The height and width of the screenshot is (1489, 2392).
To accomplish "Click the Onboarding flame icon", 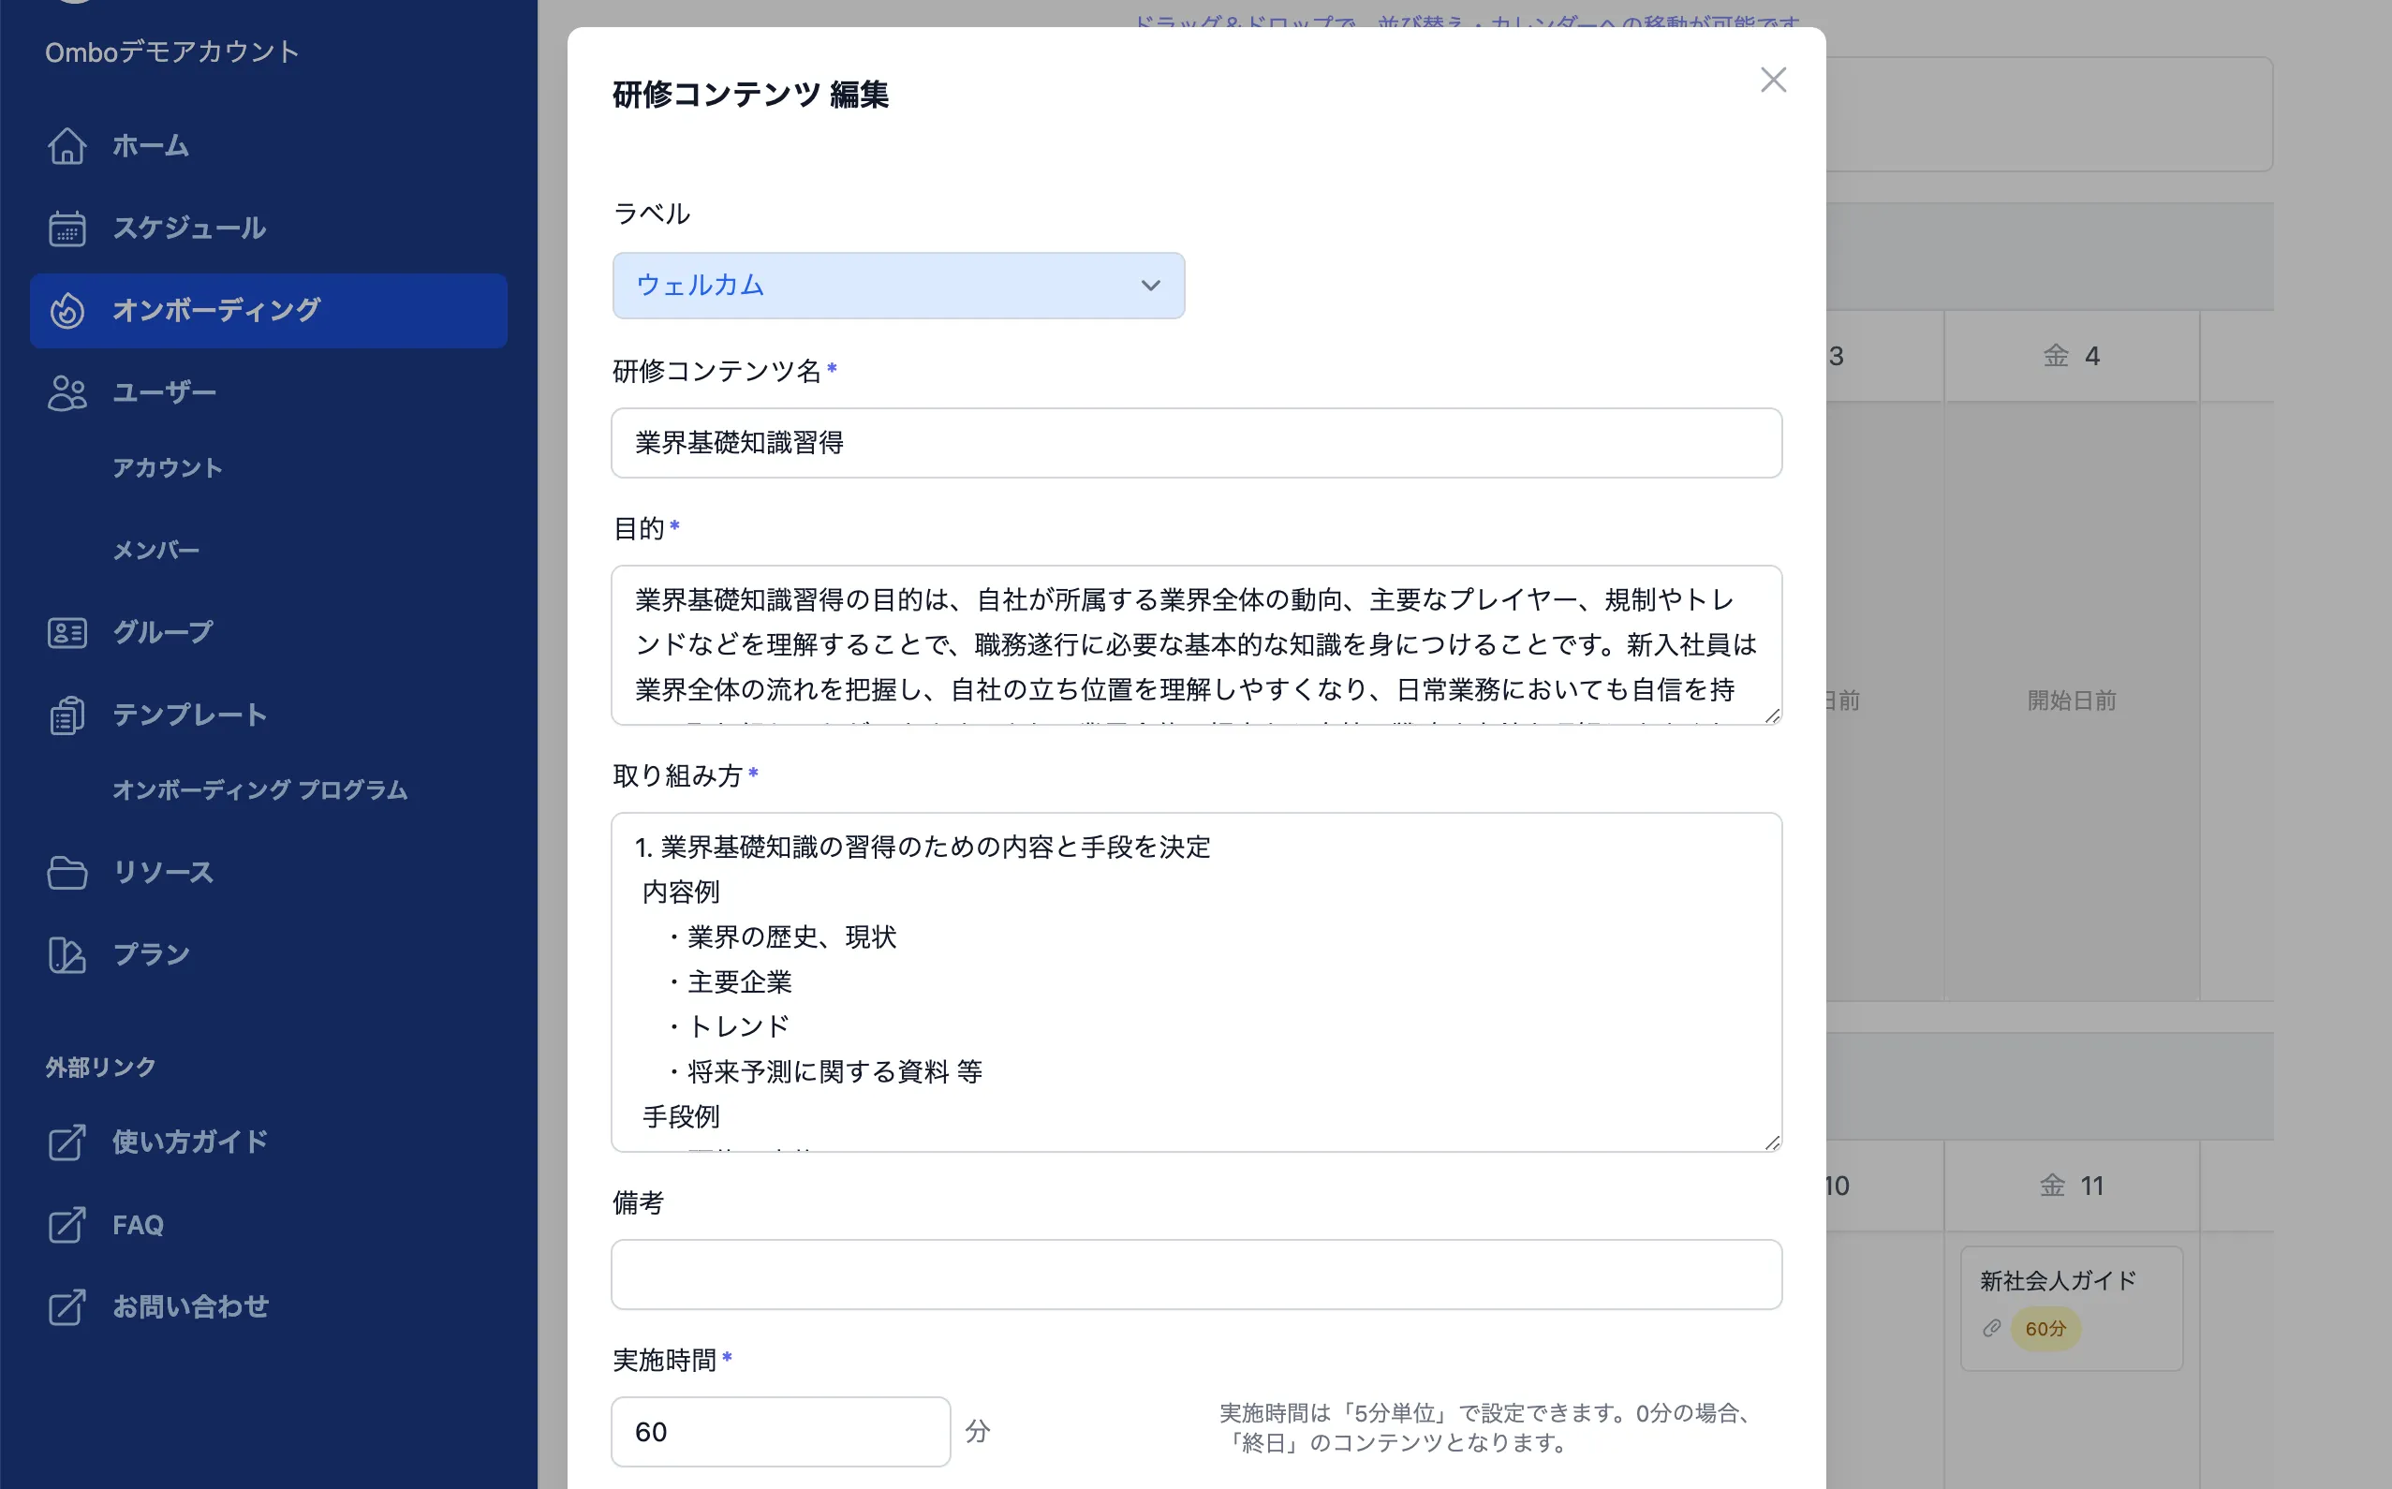I will click(66, 310).
